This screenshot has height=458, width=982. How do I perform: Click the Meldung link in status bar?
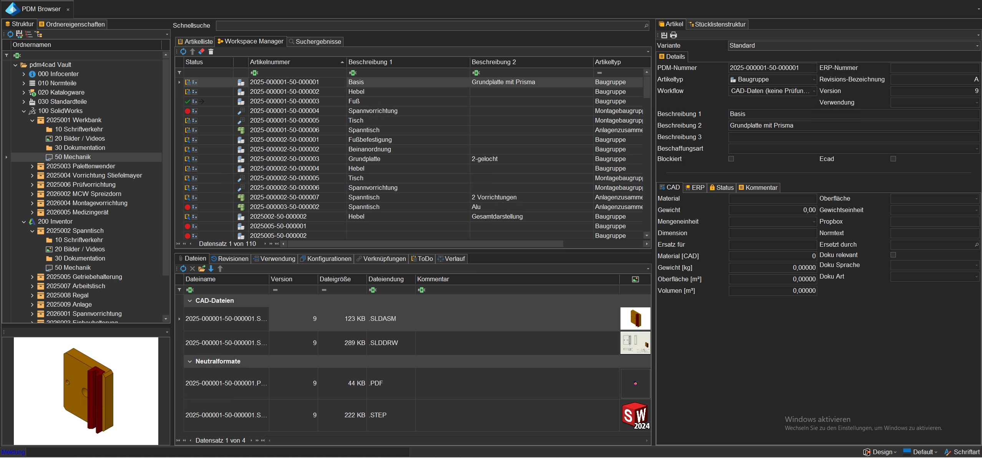pos(13,452)
